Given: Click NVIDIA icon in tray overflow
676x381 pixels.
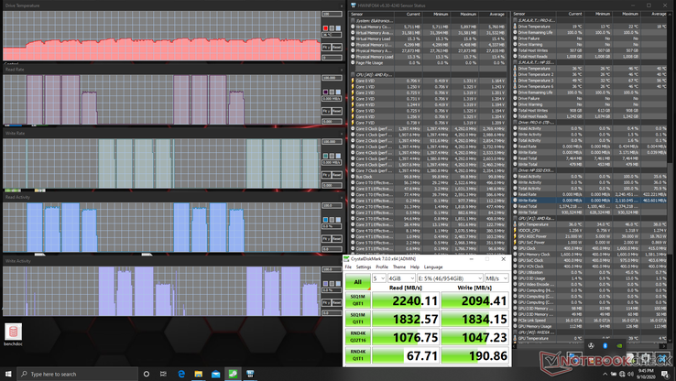Looking at the screenshot, I should tap(618, 345).
